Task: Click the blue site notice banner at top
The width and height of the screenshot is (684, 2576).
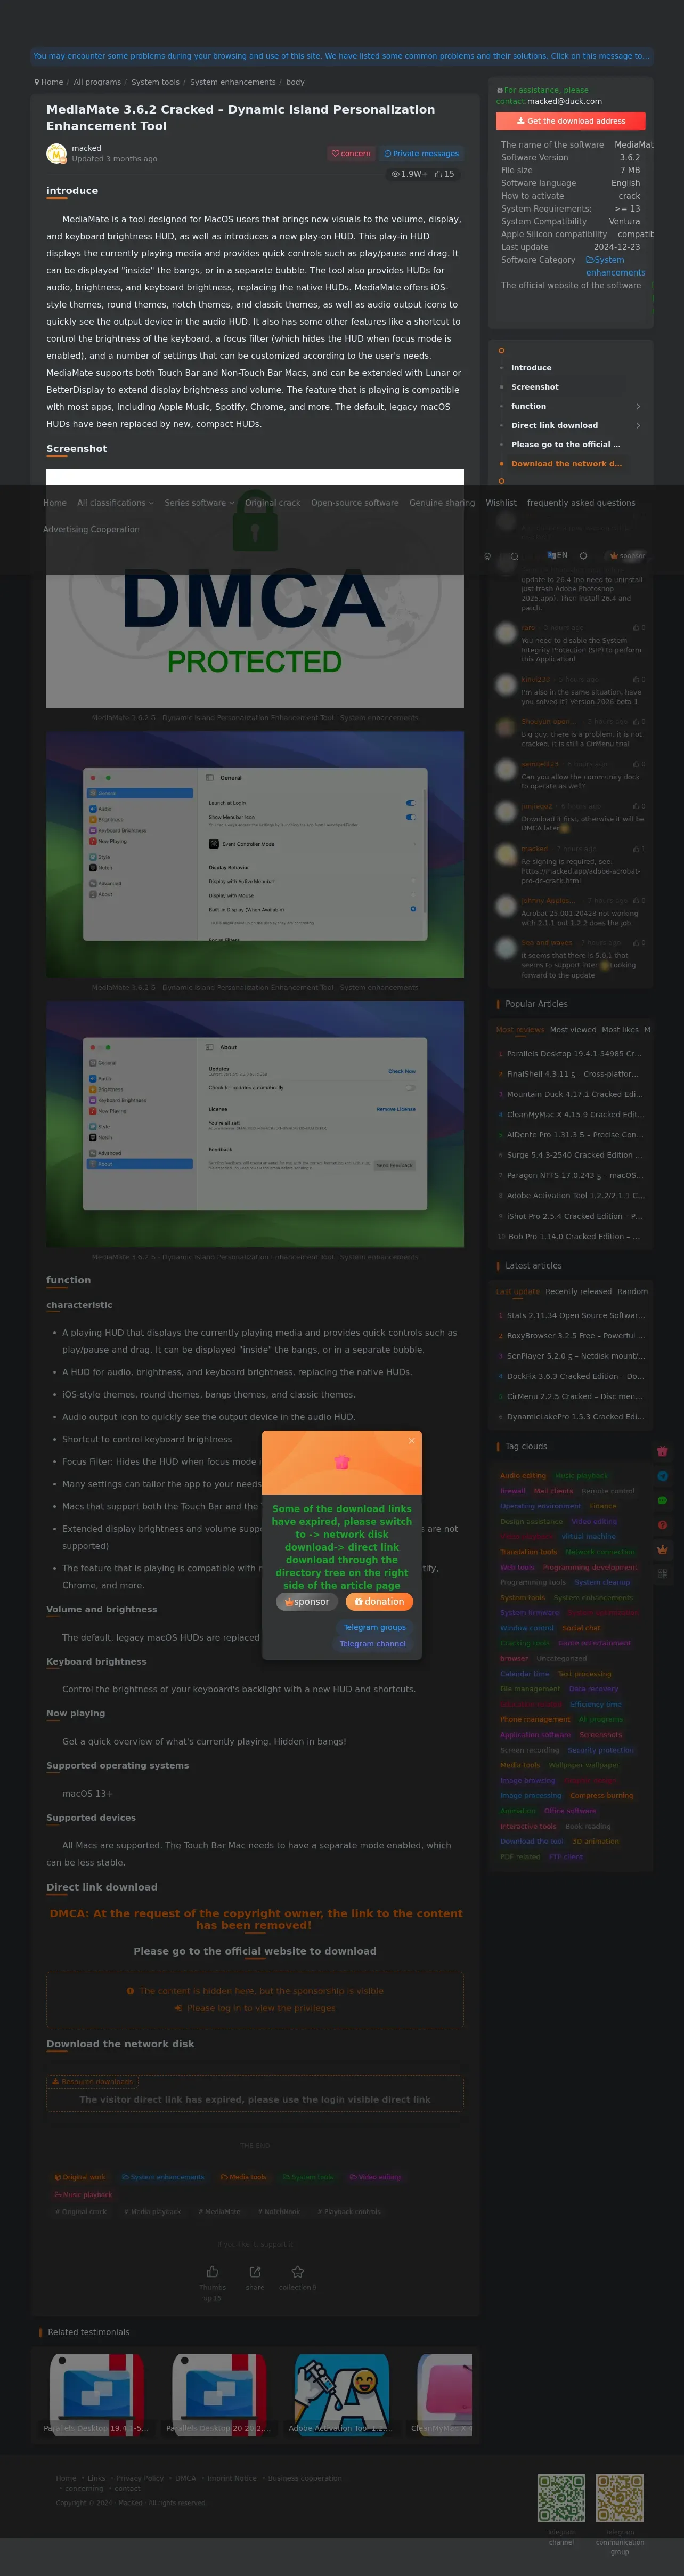Action: pyautogui.click(x=341, y=56)
